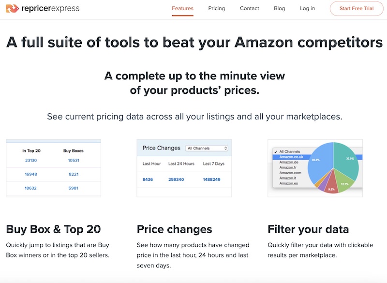
Task: Visit the Blog link
Action: tap(280, 8)
